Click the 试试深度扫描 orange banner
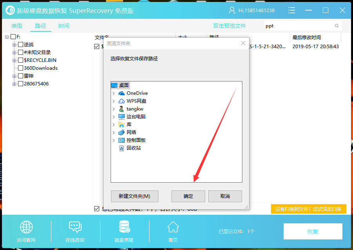 pos(308,209)
